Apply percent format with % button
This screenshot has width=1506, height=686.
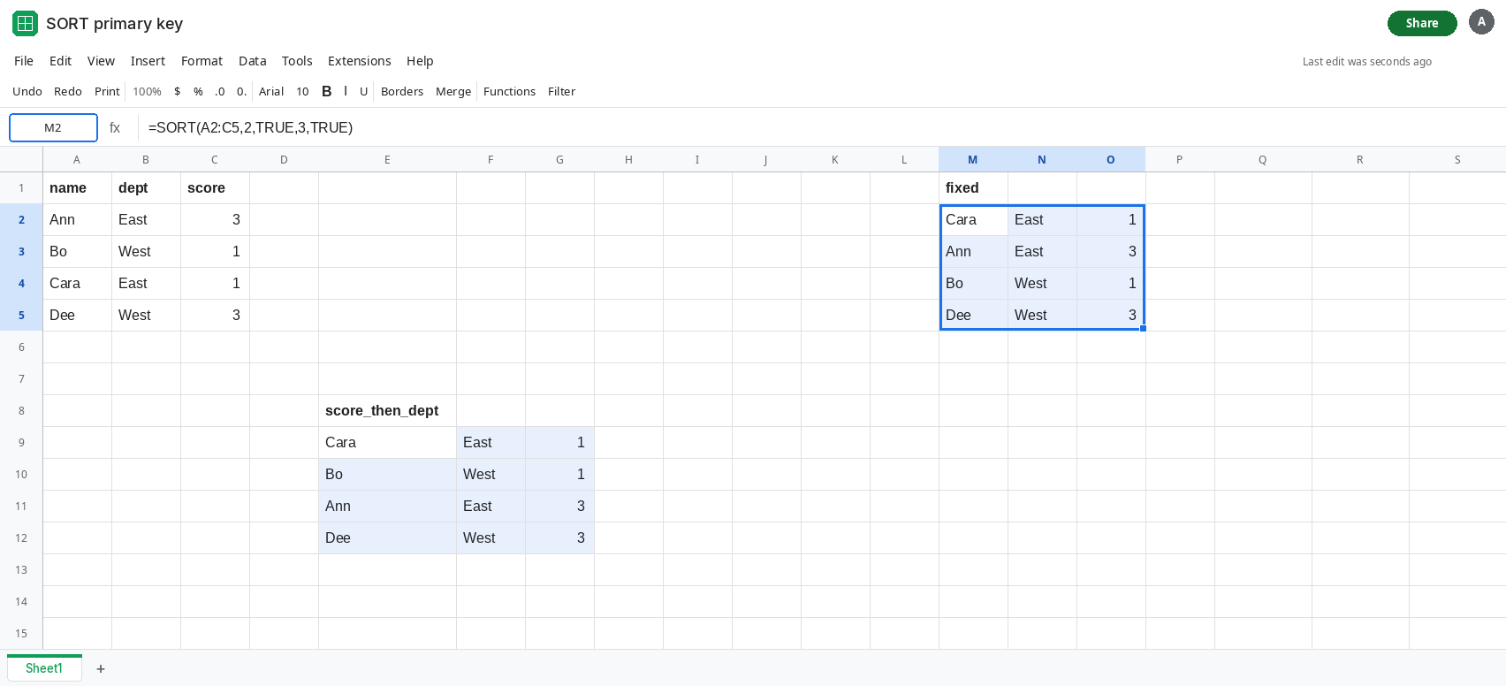point(198,91)
